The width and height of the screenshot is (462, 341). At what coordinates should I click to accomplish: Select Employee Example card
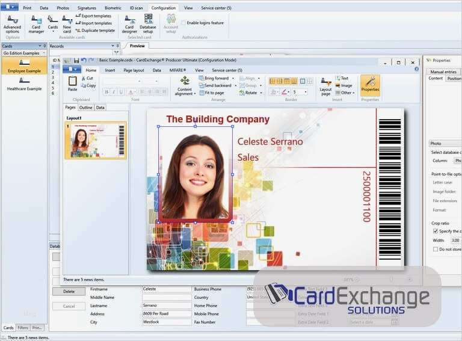point(24,66)
